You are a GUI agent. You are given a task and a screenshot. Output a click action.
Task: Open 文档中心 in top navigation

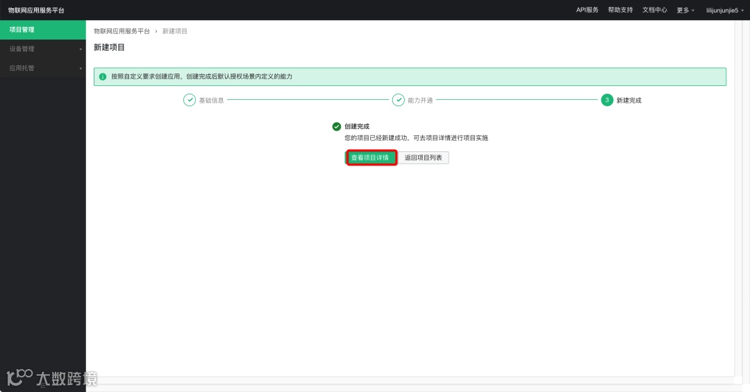pyautogui.click(x=654, y=10)
